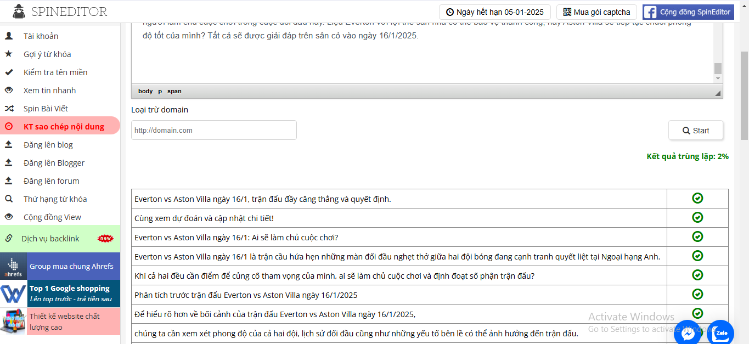Viewport: 749px width, 344px height.
Task: Click Ngày hết hạn 05-01-2025 button
Action: pyautogui.click(x=494, y=12)
